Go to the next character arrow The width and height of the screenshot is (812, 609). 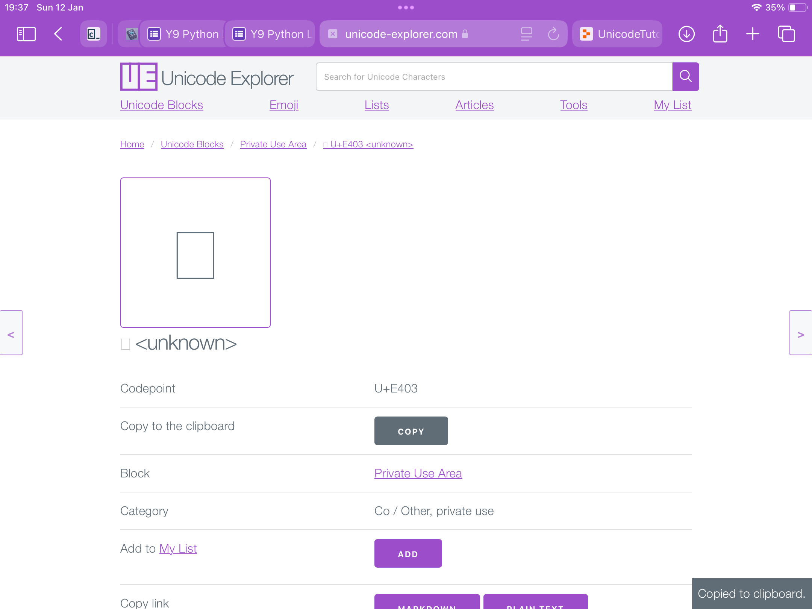tap(801, 333)
